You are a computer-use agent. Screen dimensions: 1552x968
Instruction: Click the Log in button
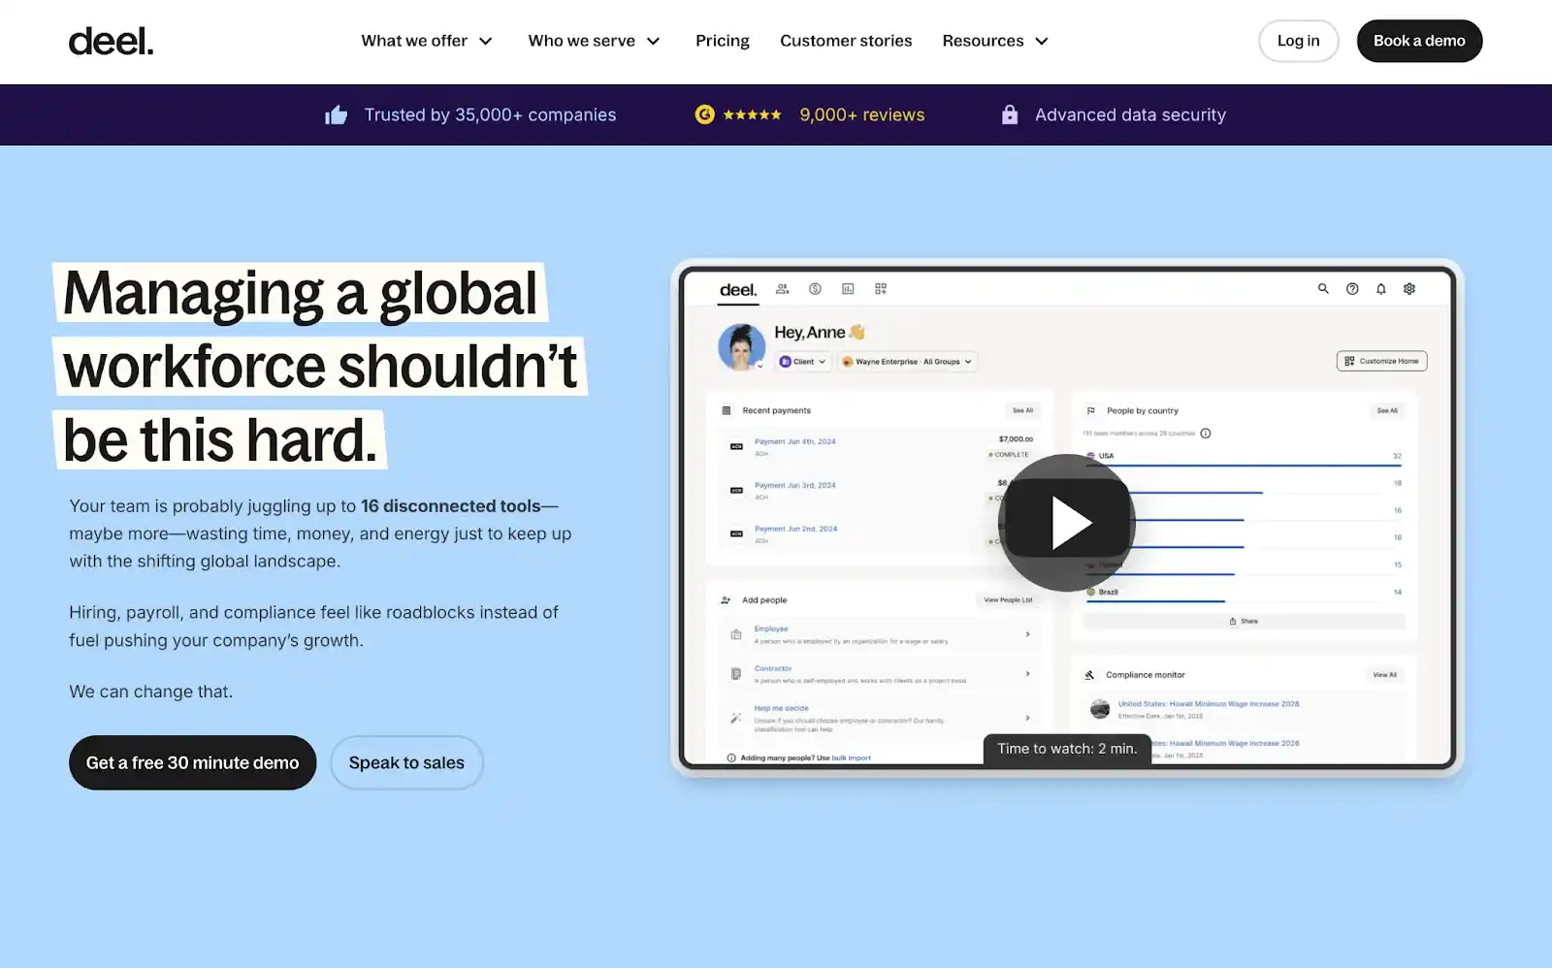1298,41
